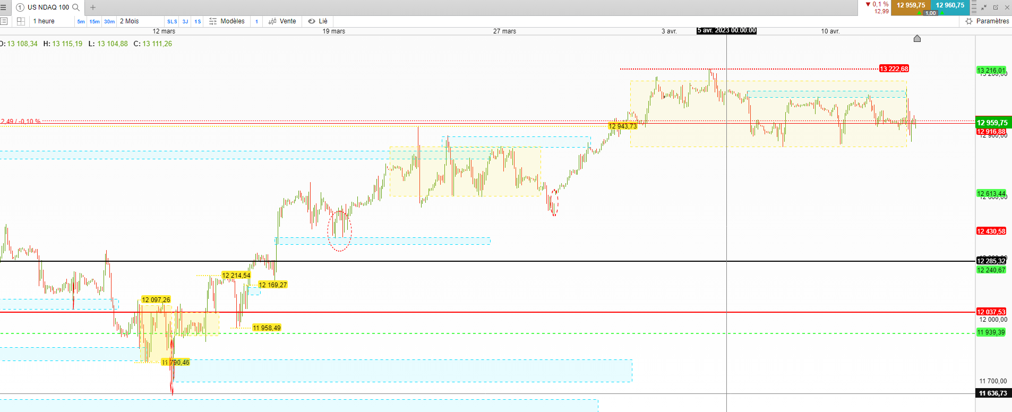This screenshot has width=1012, height=412.
Task: Switch to 15m timeframe
Action: [x=95, y=22]
